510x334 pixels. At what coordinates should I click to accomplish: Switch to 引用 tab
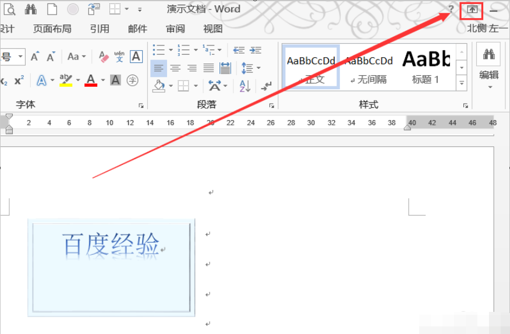100,29
